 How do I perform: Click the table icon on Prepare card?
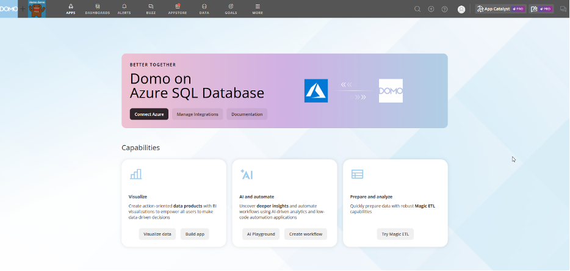(x=357, y=174)
